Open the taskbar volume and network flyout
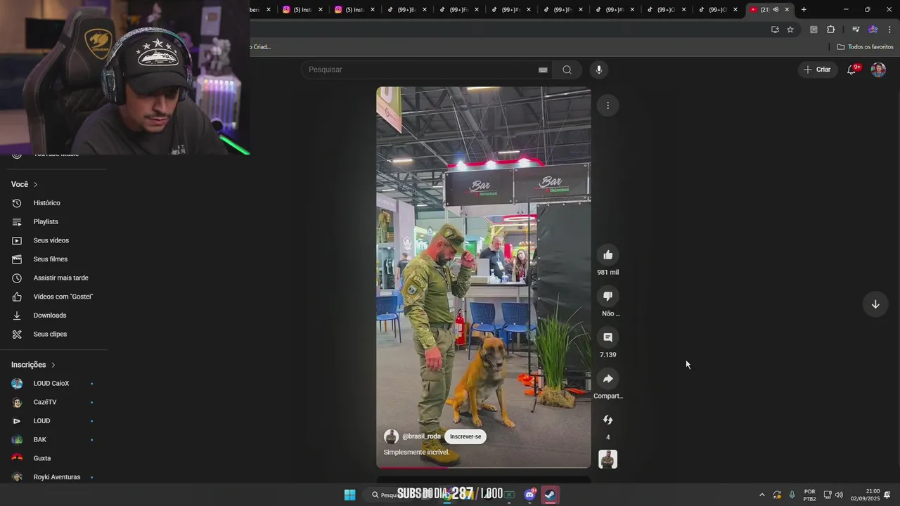The height and width of the screenshot is (506, 900). coord(833,495)
